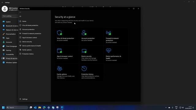Screen dimensions: 196x110
Task: Click the gear icon beside Settings in Windows Security
Action: coord(21,99)
